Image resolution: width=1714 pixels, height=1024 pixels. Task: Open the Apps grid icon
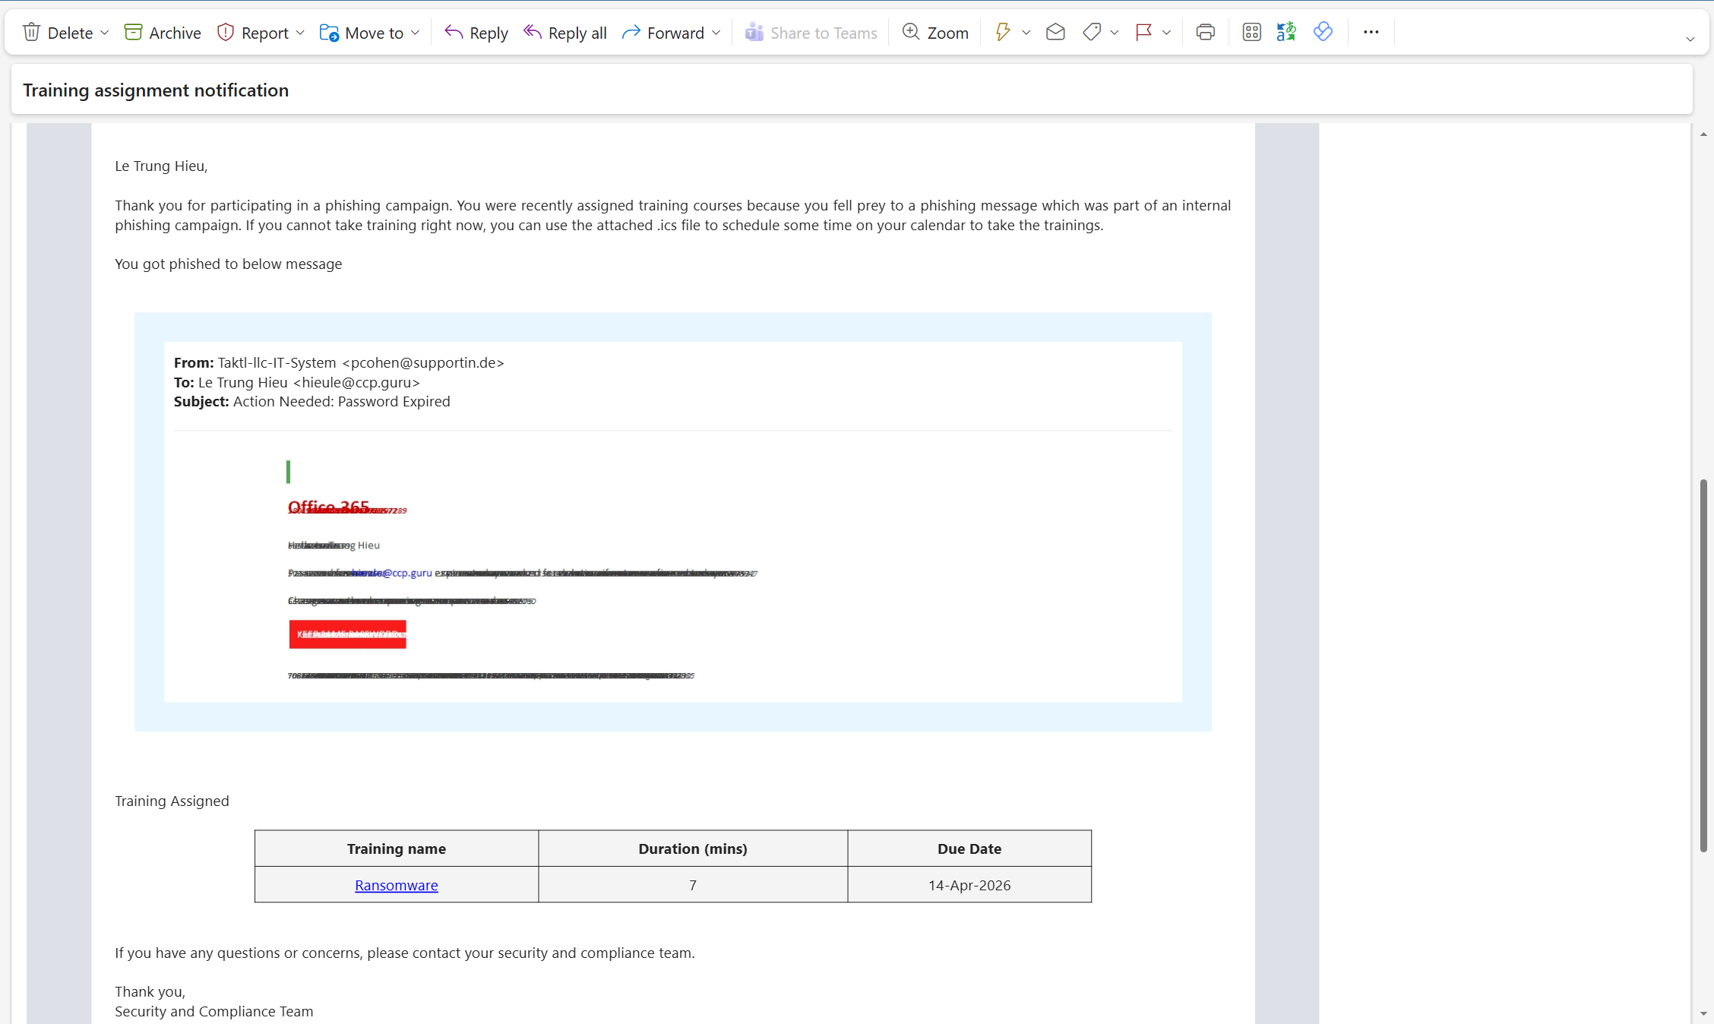(1251, 32)
